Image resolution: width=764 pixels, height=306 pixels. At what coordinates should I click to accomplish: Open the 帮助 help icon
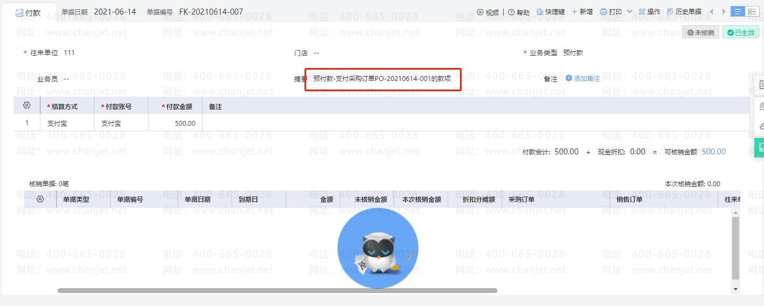pos(511,12)
